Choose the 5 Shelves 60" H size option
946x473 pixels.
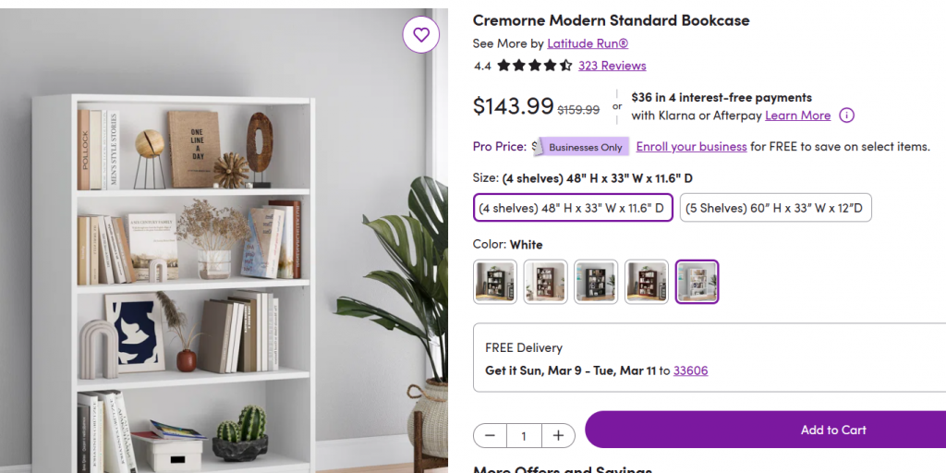click(x=775, y=208)
